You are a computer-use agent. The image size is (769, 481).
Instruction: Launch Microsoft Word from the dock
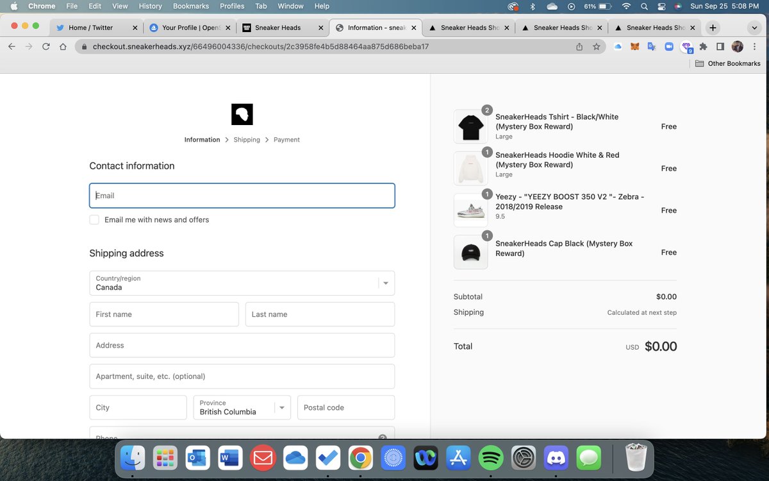(229, 458)
